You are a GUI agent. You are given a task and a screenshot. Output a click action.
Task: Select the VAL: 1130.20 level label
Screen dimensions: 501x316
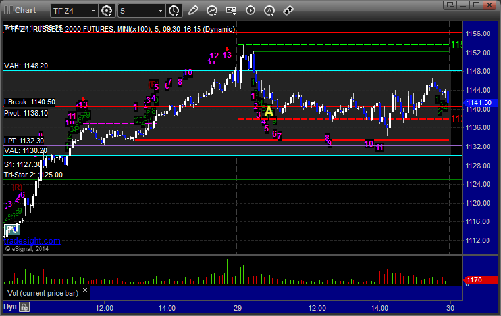(26, 150)
